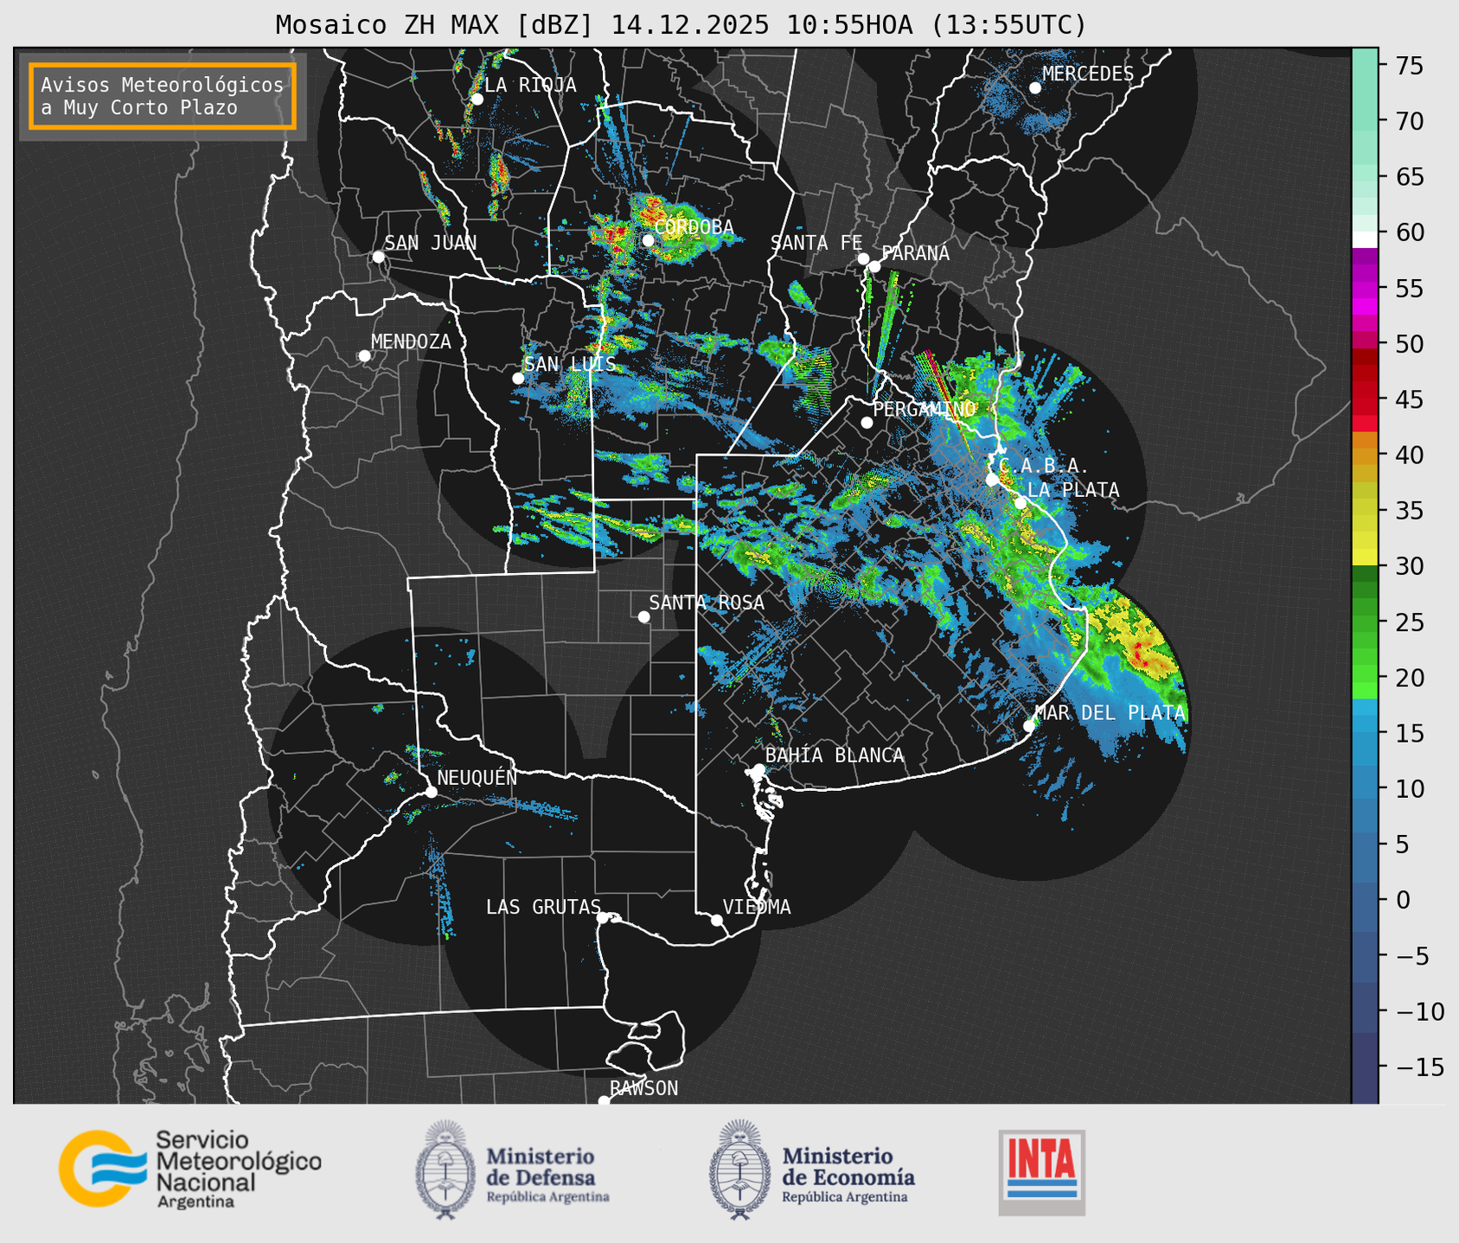Click the Avisos Meteorológicos a Muy Corto Plazo box
1459x1243 pixels.
(163, 96)
